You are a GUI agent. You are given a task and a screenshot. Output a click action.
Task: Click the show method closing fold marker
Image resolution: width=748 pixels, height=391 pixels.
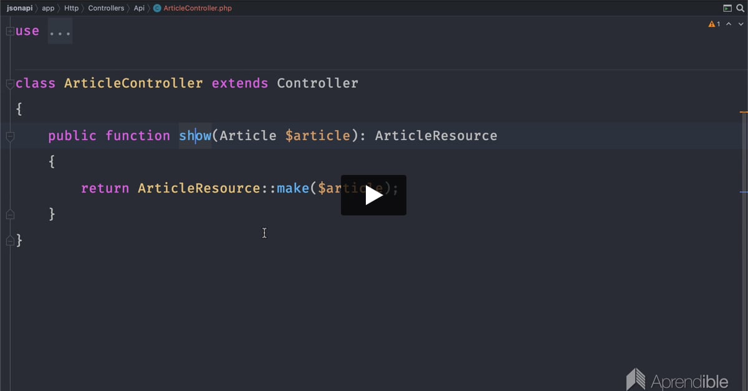coord(10,214)
